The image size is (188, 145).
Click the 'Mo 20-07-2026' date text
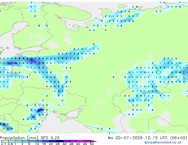[x=125, y=138]
